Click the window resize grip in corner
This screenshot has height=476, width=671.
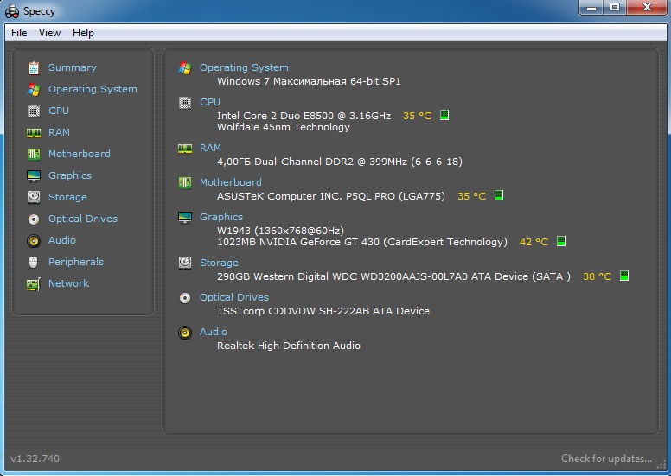coord(661,465)
